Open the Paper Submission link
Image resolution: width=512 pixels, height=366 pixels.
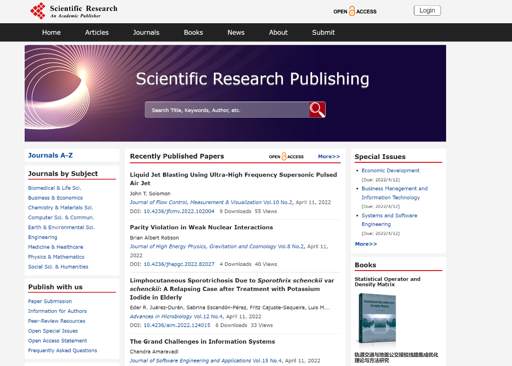[50, 301]
